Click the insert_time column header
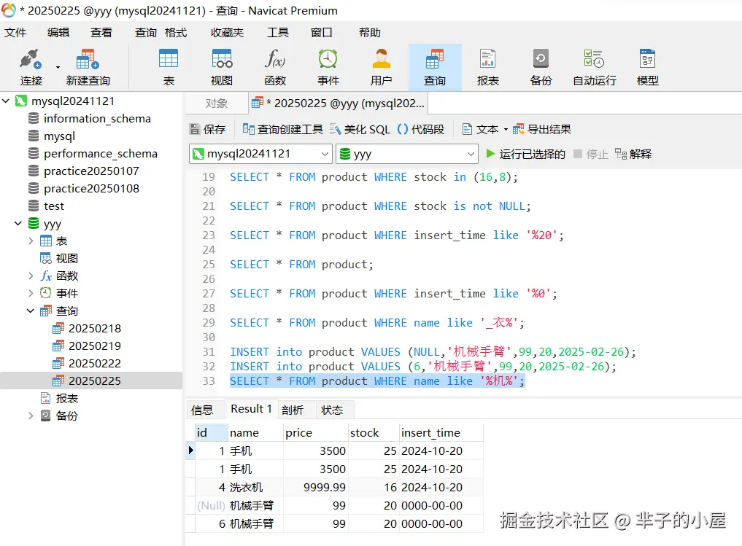This screenshot has width=742, height=546. [x=441, y=432]
